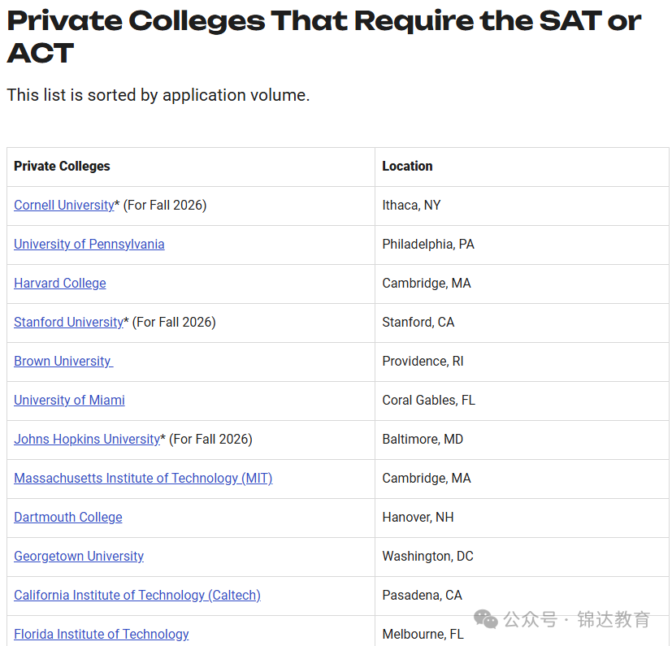672x646 pixels.
Task: Click the page heading about SAT or ACT
Action: point(324,37)
